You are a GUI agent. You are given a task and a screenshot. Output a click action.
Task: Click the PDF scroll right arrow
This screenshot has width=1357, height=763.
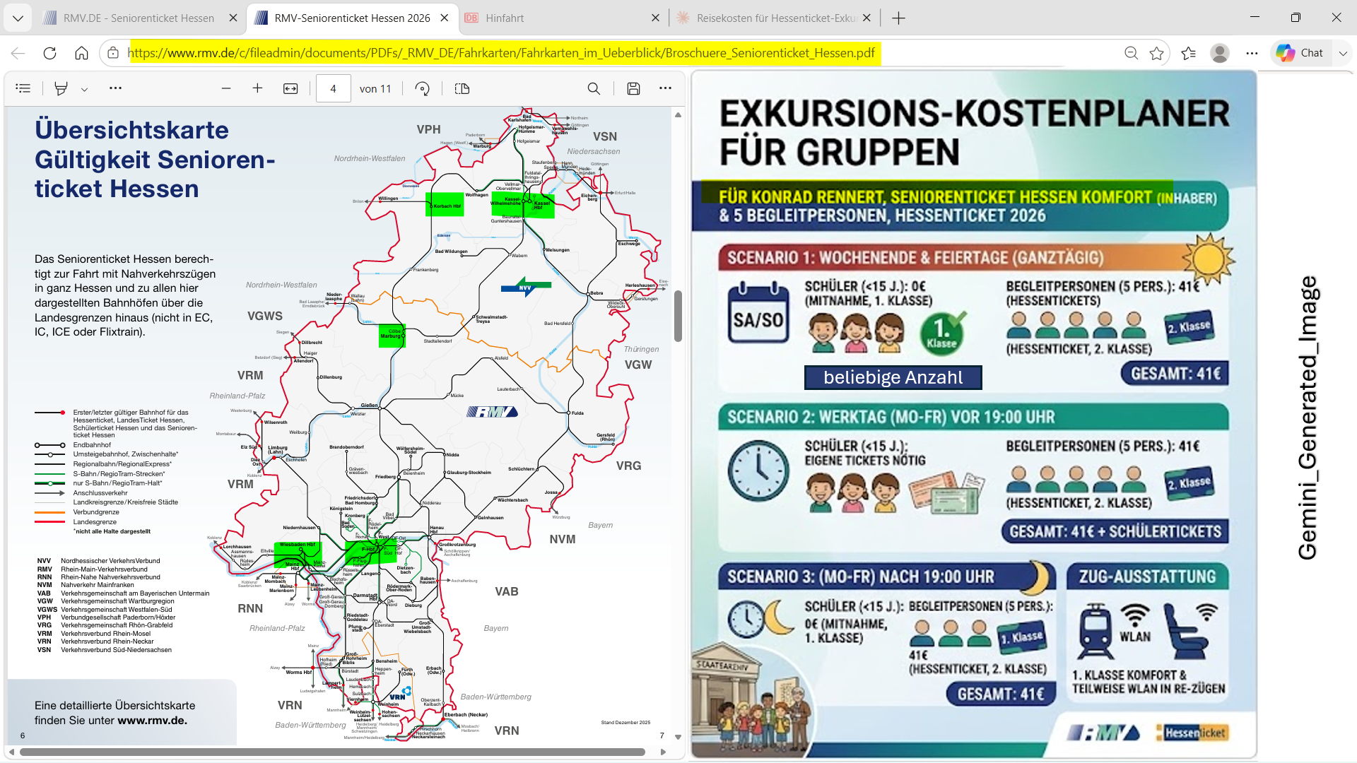point(663,752)
